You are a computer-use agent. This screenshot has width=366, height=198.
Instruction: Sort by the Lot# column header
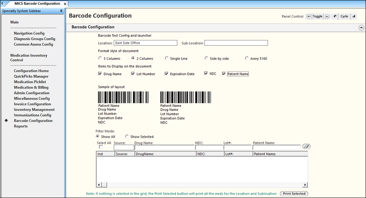click(x=238, y=154)
